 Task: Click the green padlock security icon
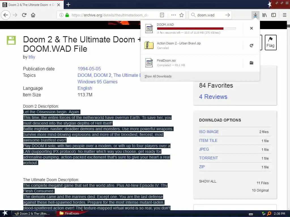[67, 15]
